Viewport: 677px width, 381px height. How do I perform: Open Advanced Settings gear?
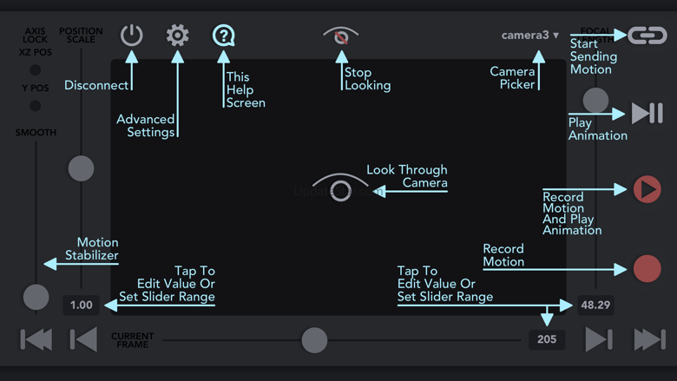[178, 36]
